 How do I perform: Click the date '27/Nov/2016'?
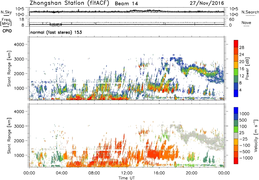tap(207, 3)
